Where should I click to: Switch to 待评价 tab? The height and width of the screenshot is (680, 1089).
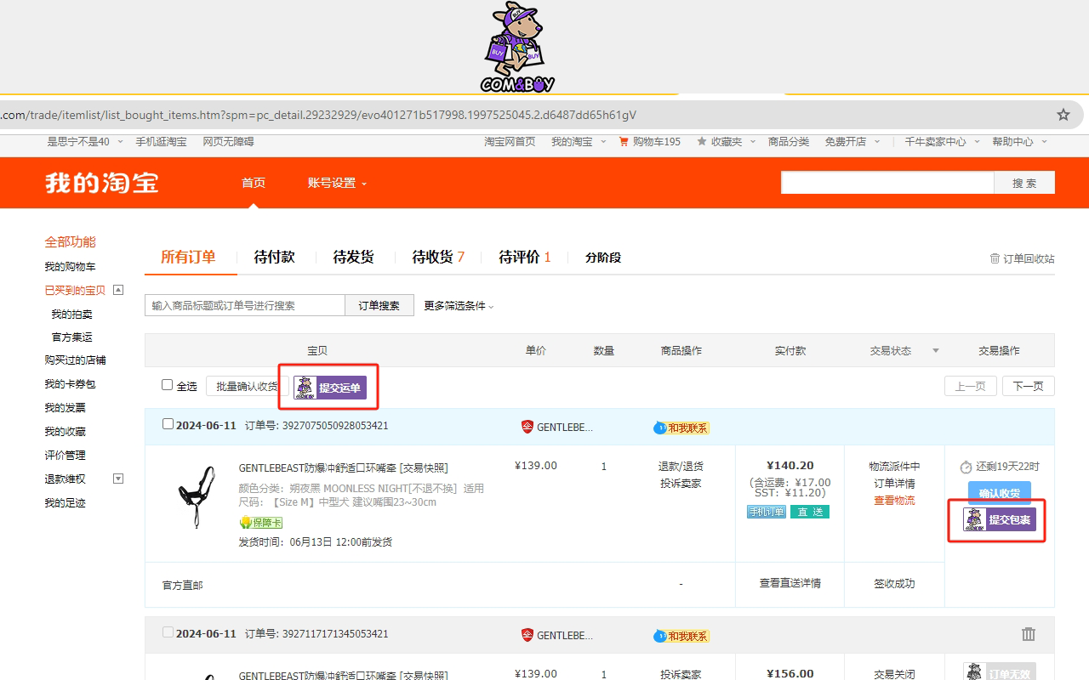pyautogui.click(x=525, y=257)
